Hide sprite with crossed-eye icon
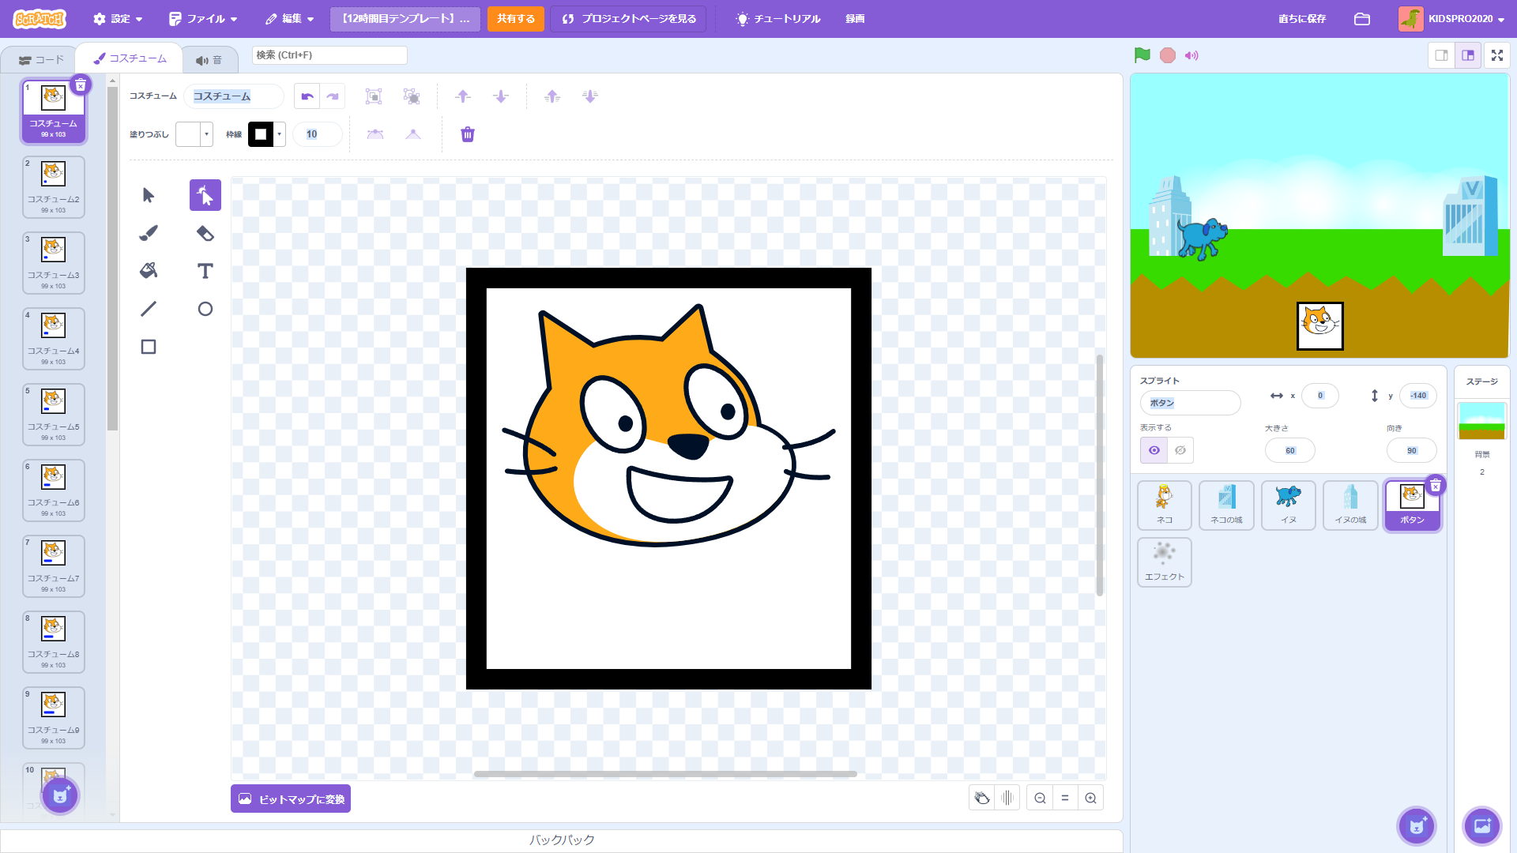 pyautogui.click(x=1180, y=450)
